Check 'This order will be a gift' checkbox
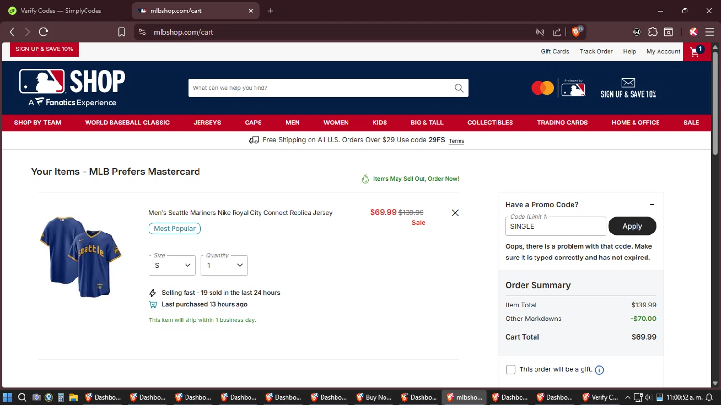721x405 pixels. pos(510,369)
